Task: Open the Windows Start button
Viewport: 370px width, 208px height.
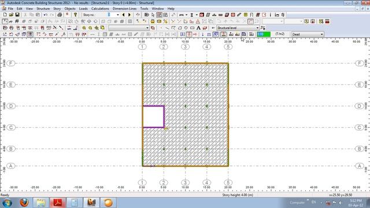Action: pos(8,203)
